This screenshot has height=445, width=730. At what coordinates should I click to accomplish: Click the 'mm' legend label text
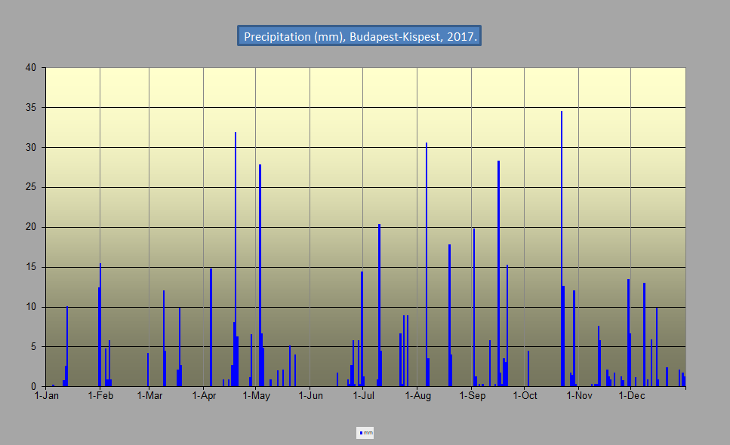coord(368,433)
